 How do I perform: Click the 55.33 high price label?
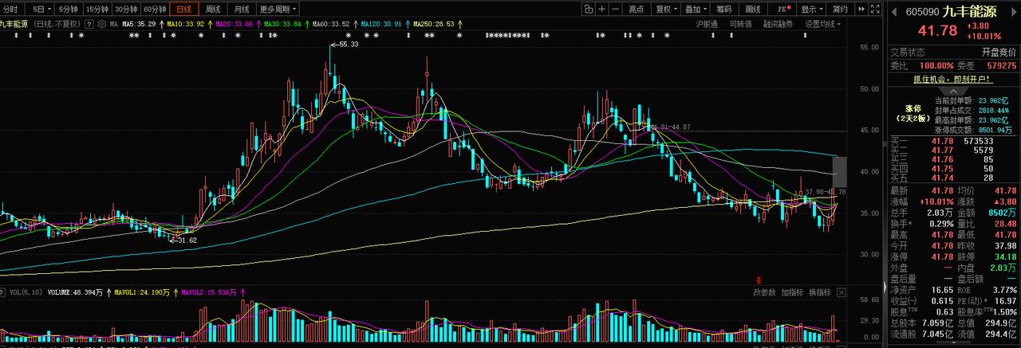(349, 45)
